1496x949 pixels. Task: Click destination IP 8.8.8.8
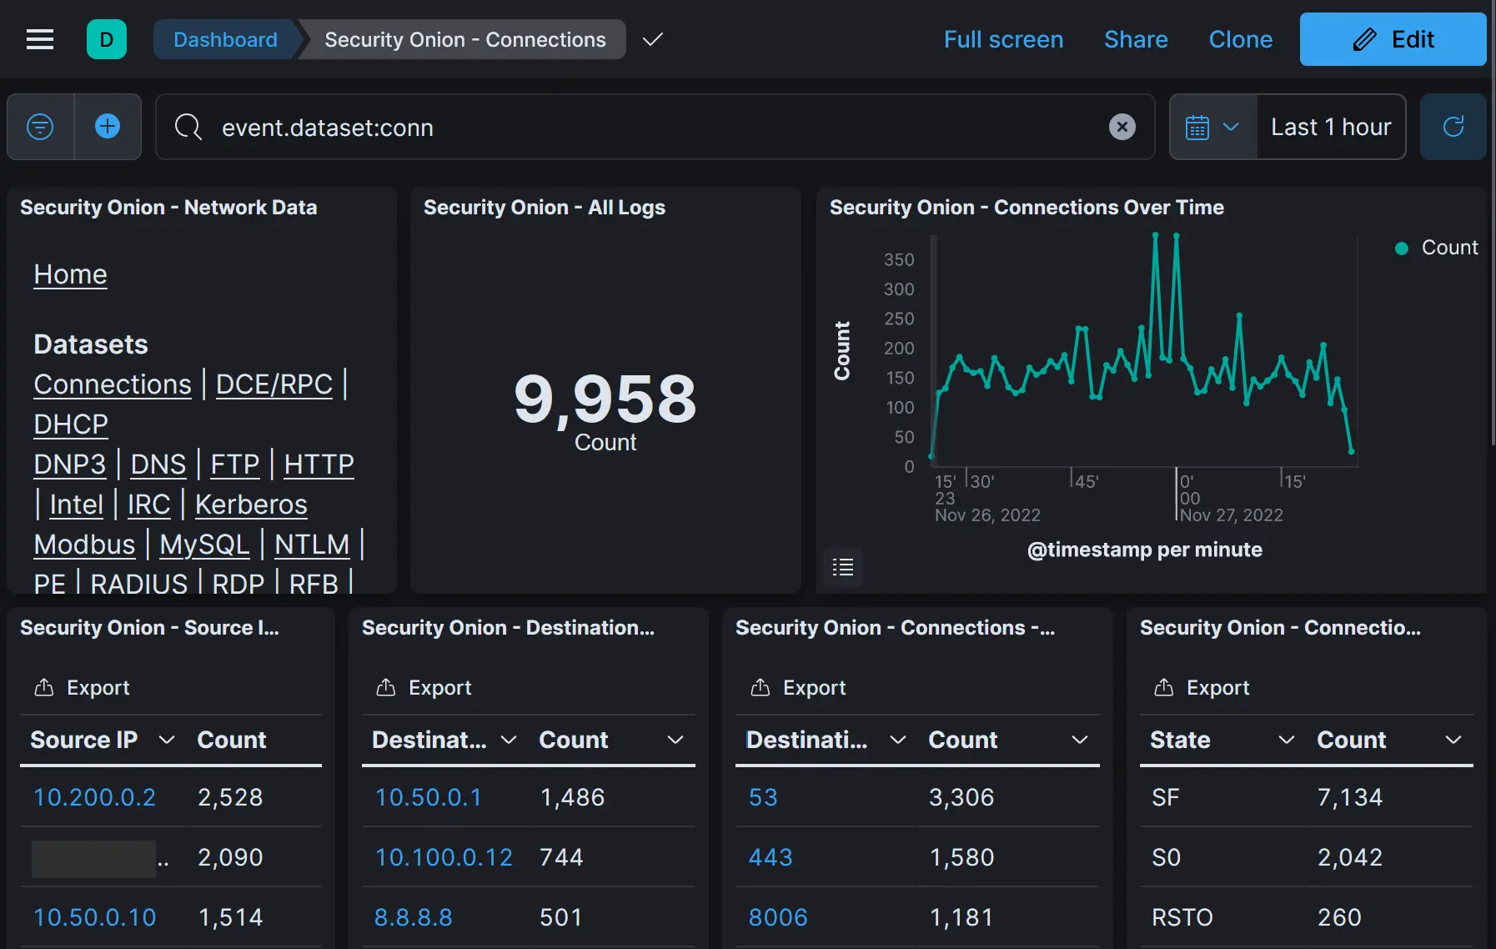tap(413, 917)
